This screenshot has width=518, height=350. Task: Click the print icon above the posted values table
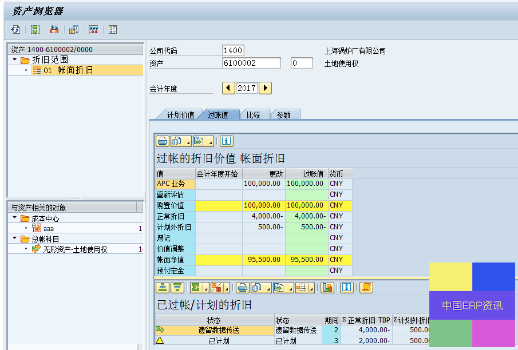[163, 141]
